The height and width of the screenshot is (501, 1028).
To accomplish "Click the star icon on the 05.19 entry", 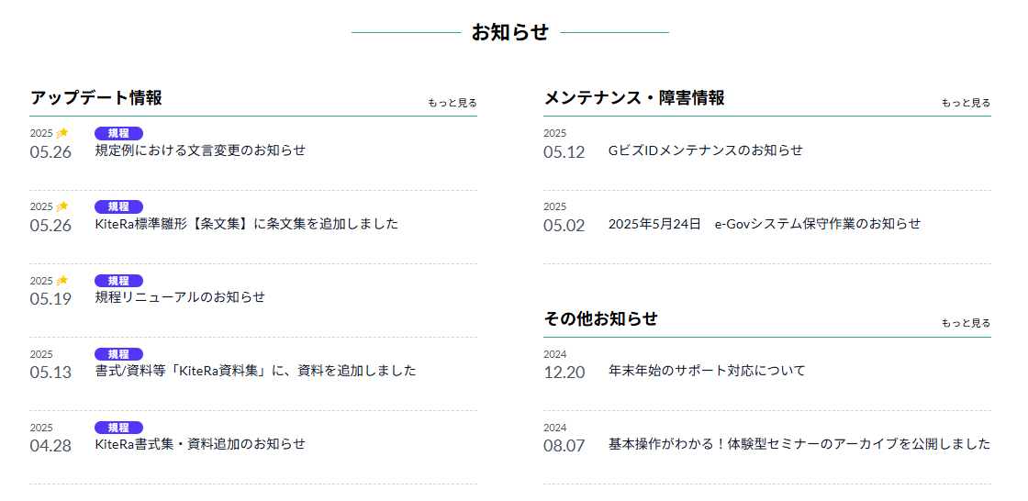I will pyautogui.click(x=62, y=280).
